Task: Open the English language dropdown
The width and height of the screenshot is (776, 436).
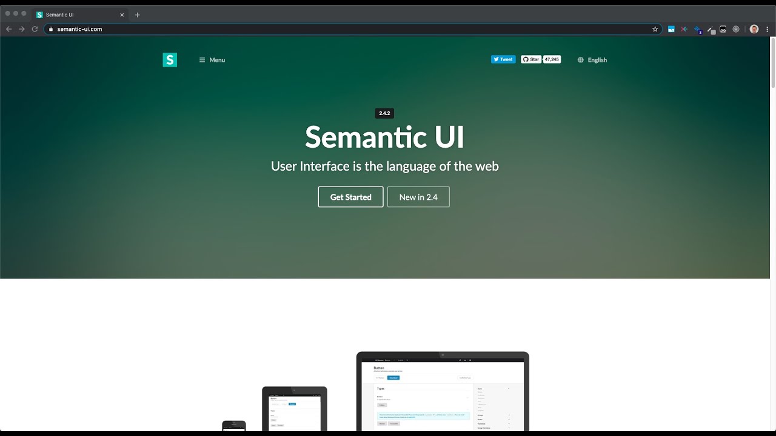Action: pos(592,60)
